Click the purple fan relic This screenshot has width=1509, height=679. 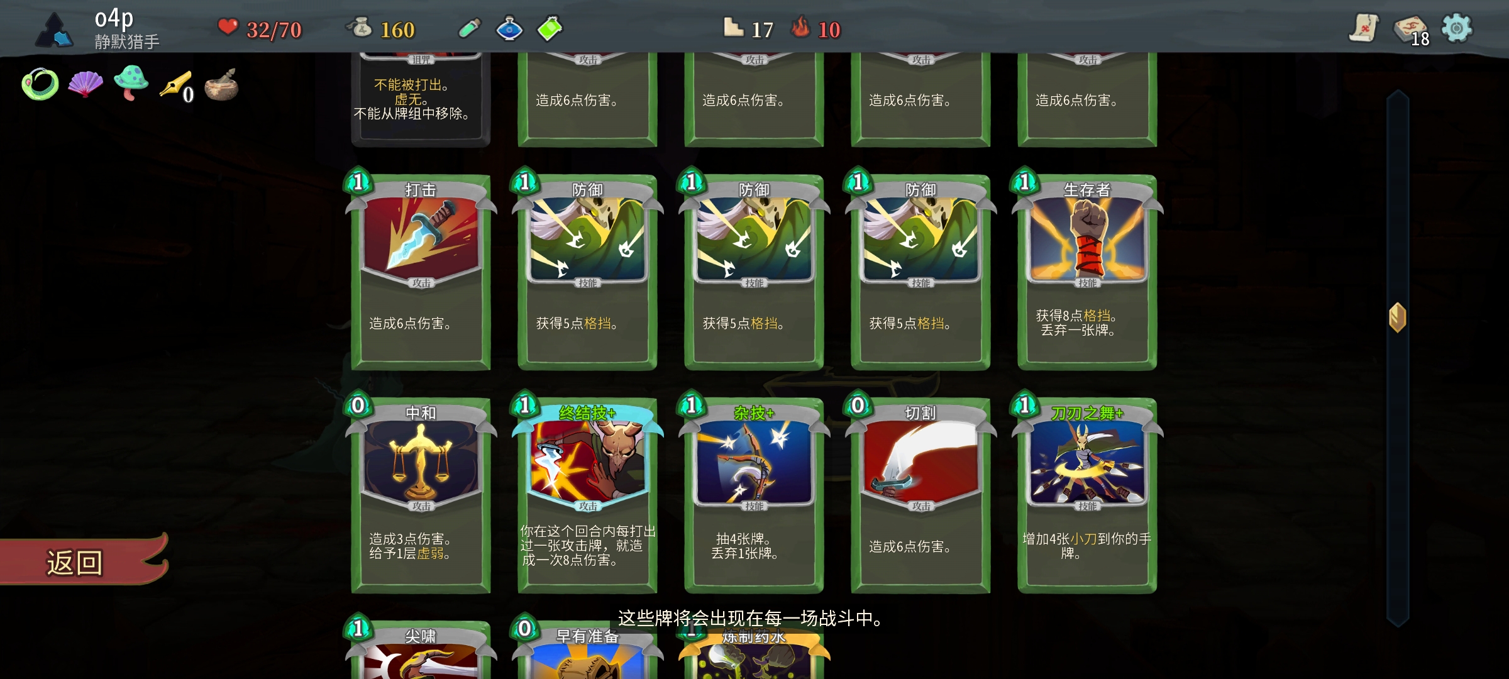[x=86, y=84]
